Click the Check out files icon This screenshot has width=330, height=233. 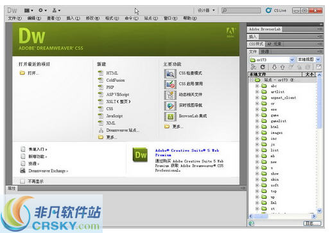tap(291, 67)
